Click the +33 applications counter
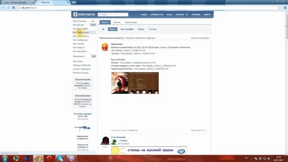Viewport: 288px width, 162px height. [94, 56]
